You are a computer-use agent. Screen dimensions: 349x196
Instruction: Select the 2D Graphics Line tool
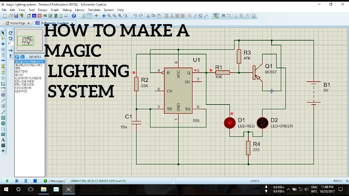[x=3, y=112]
